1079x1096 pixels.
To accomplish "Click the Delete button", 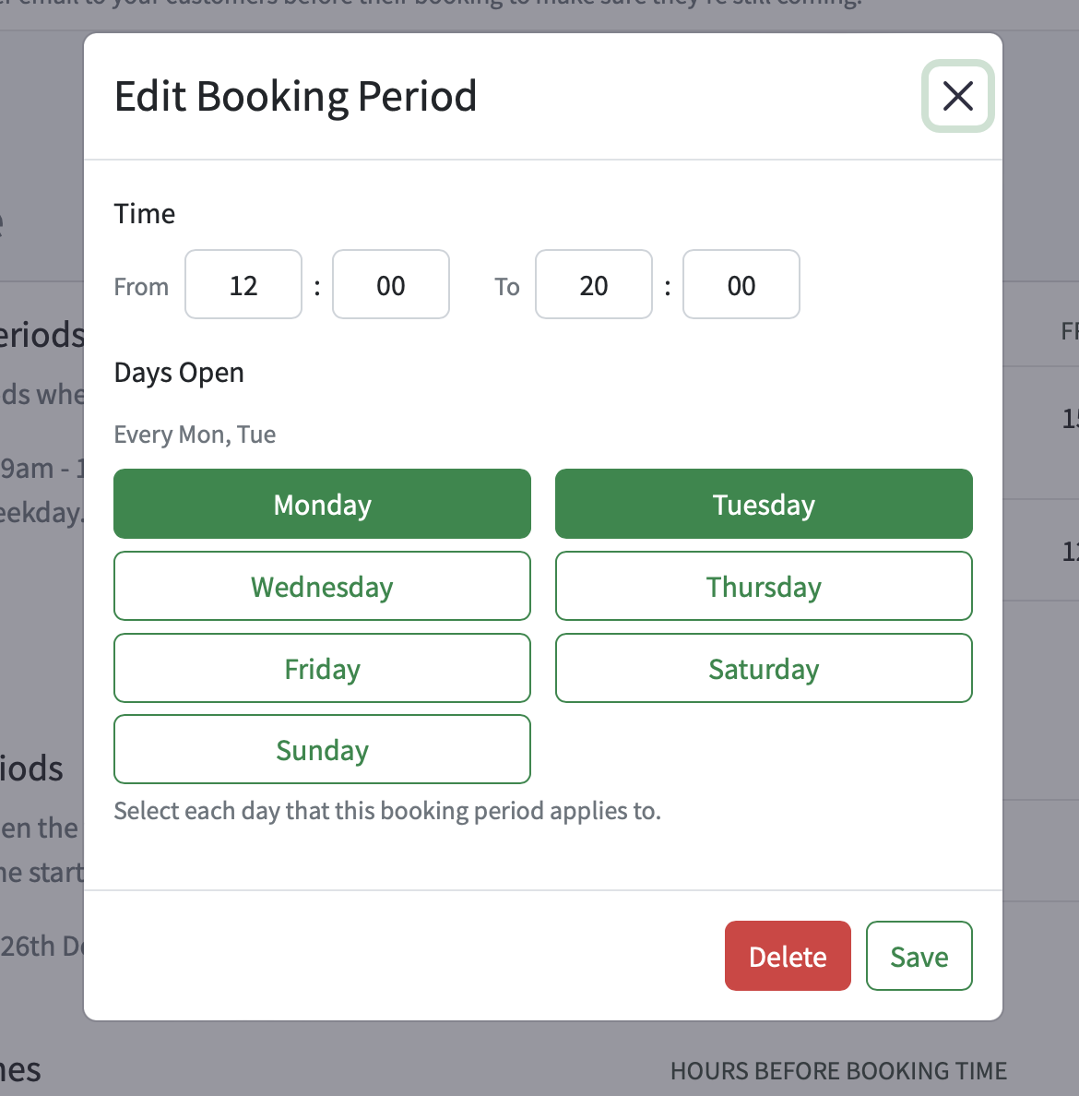I will coord(788,956).
